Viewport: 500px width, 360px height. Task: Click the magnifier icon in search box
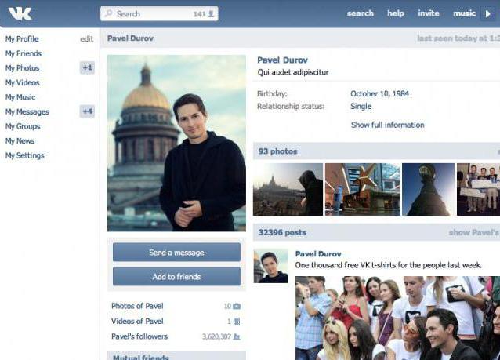[108, 14]
